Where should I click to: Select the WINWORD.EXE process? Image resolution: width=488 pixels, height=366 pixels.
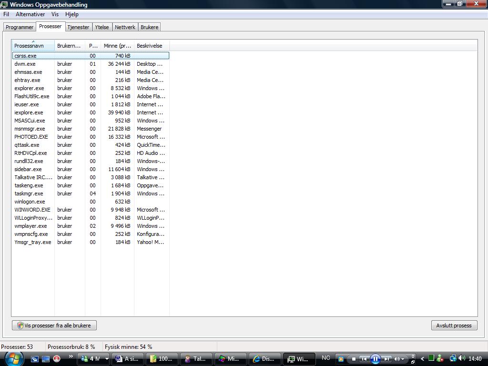pyautogui.click(x=91, y=210)
